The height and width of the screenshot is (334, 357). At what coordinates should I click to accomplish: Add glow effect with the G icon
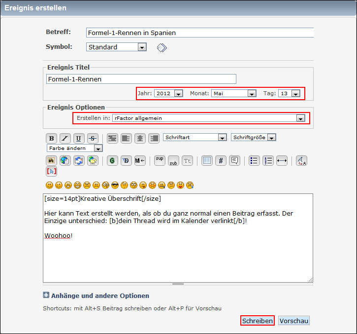[x=112, y=161]
